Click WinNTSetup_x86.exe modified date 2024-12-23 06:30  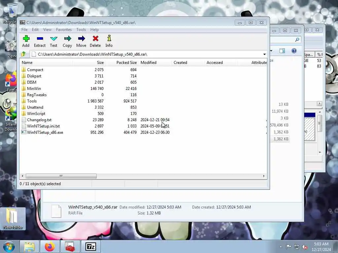(155, 132)
